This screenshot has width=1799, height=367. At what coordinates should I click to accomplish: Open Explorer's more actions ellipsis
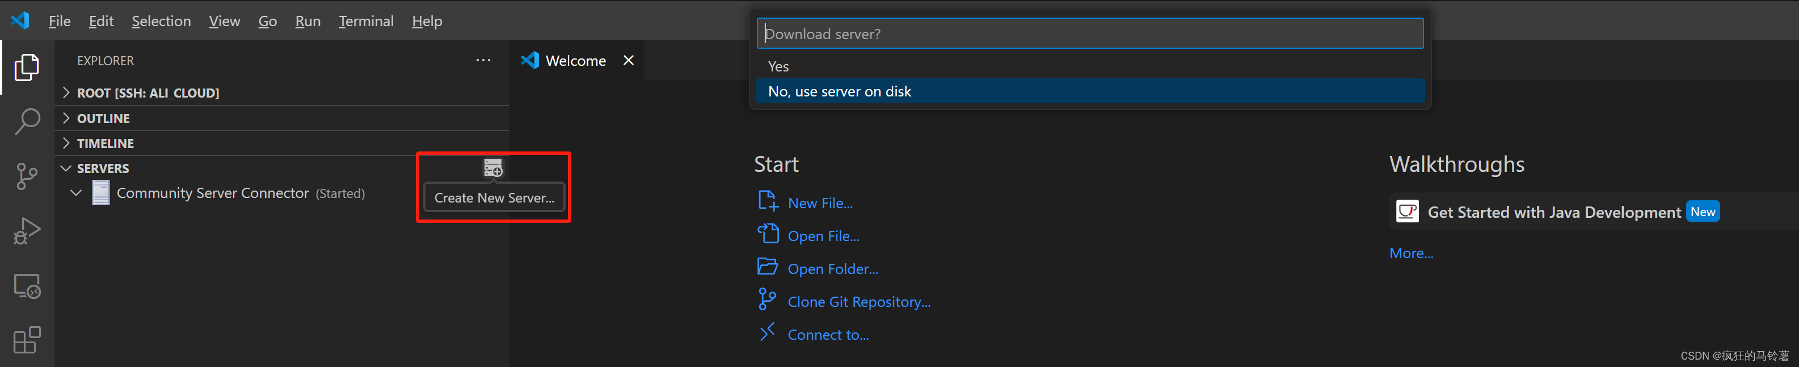click(483, 61)
